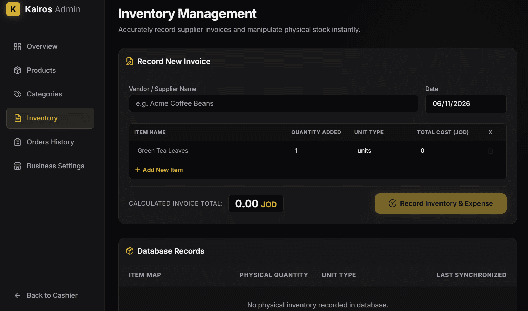Viewport: 528px width, 311px height.
Task: Click the Products box icon
Action: pos(17,70)
